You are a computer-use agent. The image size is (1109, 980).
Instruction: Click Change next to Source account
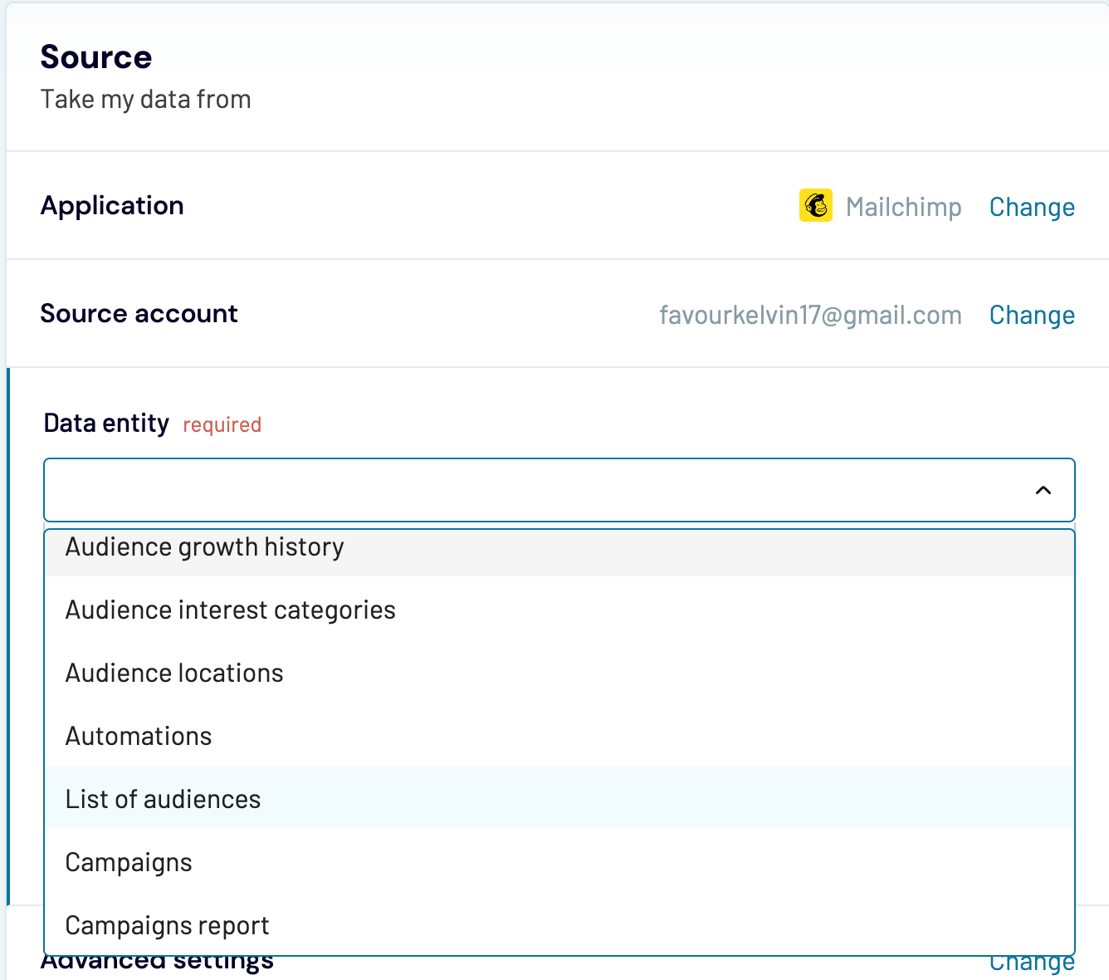point(1032,315)
